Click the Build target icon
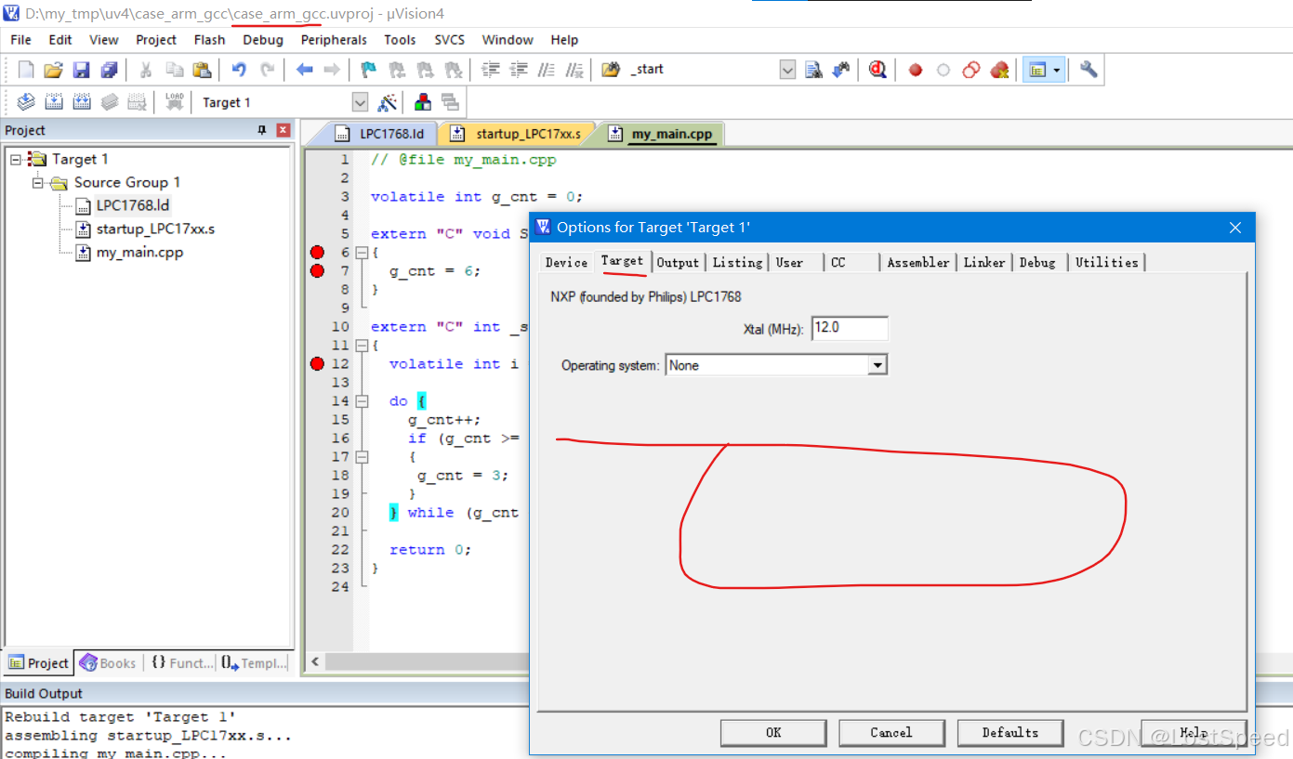 tap(54, 102)
